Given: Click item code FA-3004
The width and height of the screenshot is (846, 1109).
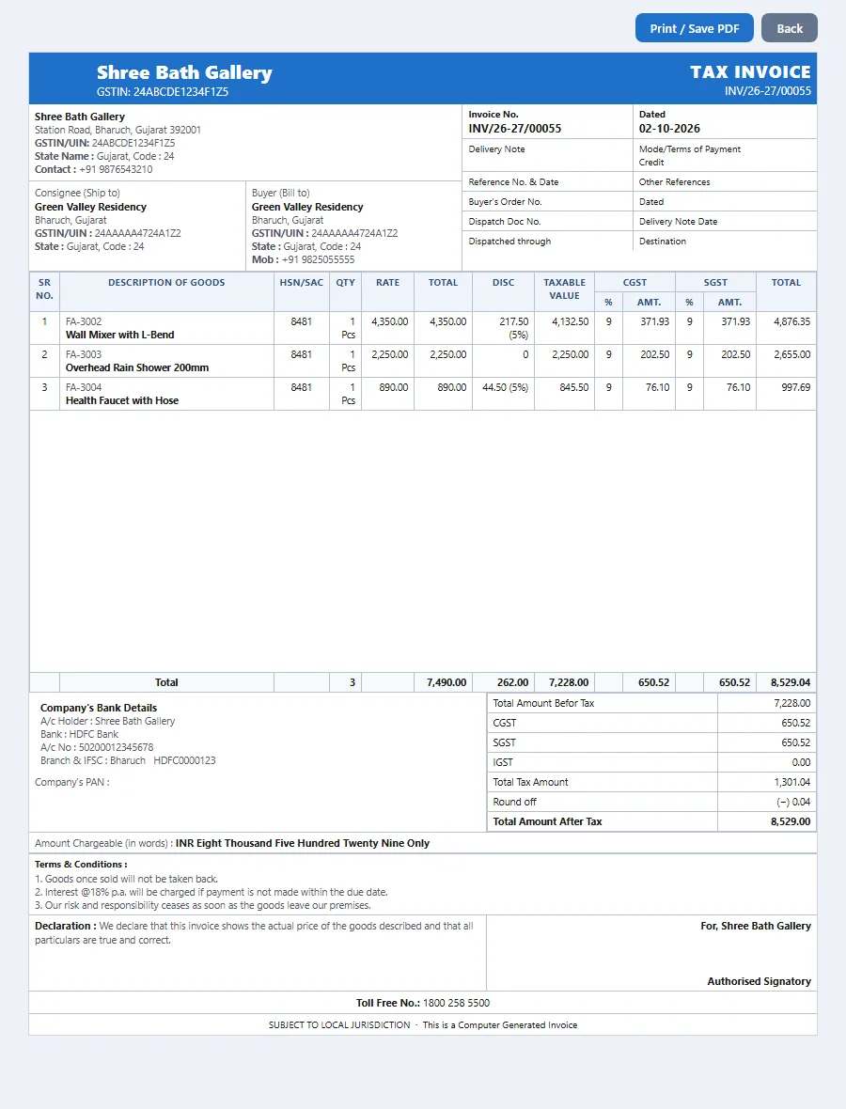Looking at the screenshot, I should click(84, 387).
